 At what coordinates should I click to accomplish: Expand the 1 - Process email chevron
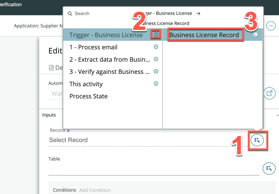pyautogui.click(x=156, y=47)
